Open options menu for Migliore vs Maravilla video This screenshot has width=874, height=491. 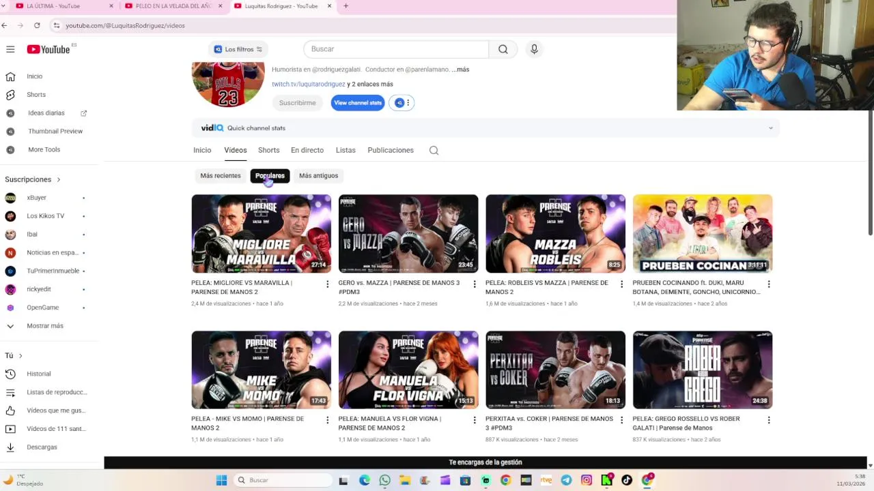click(327, 284)
